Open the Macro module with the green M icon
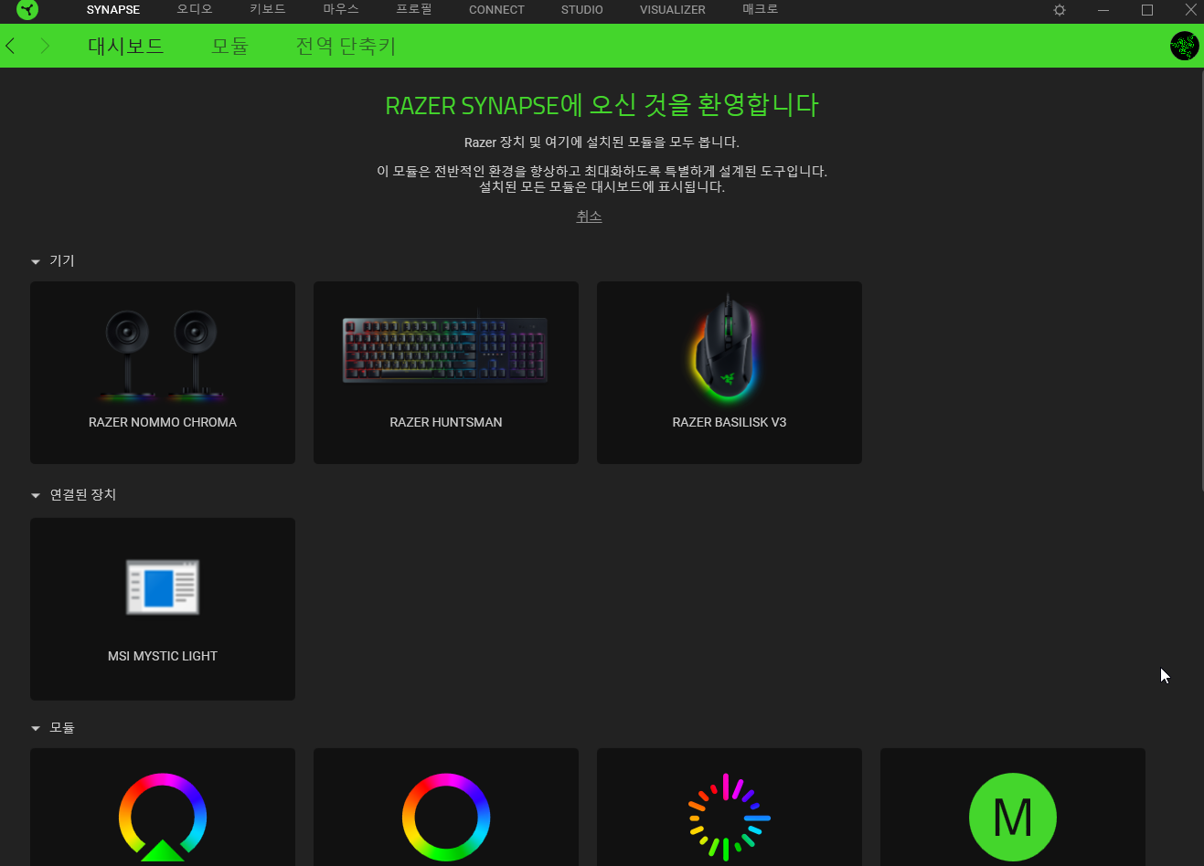This screenshot has height=866, width=1204. coord(1013,808)
